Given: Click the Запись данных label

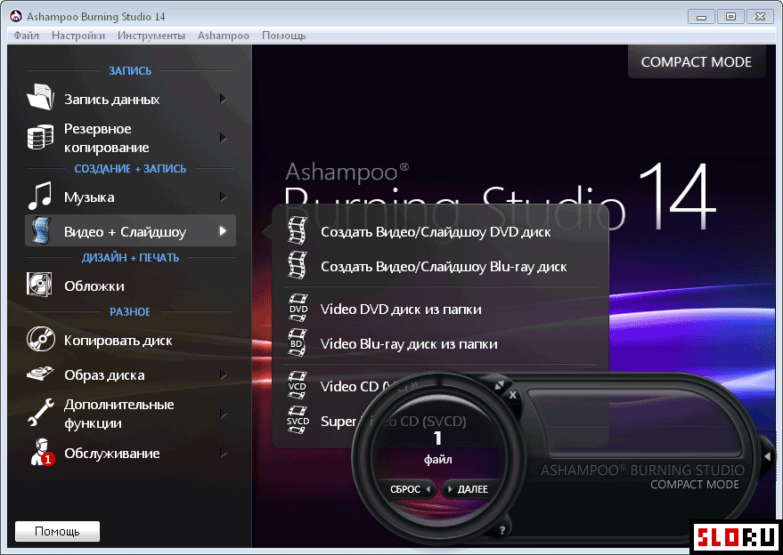Looking at the screenshot, I should 112,100.
